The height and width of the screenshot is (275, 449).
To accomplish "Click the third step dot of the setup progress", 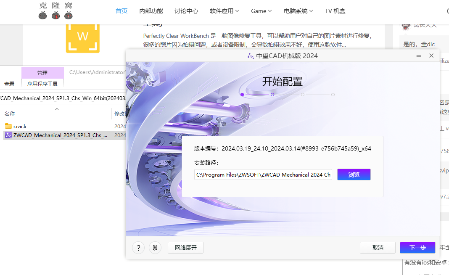I will pos(303,95).
